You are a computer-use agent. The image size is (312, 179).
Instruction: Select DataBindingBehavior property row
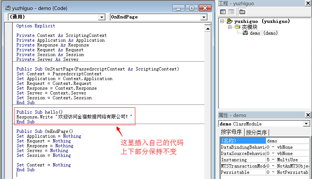pos(265,147)
